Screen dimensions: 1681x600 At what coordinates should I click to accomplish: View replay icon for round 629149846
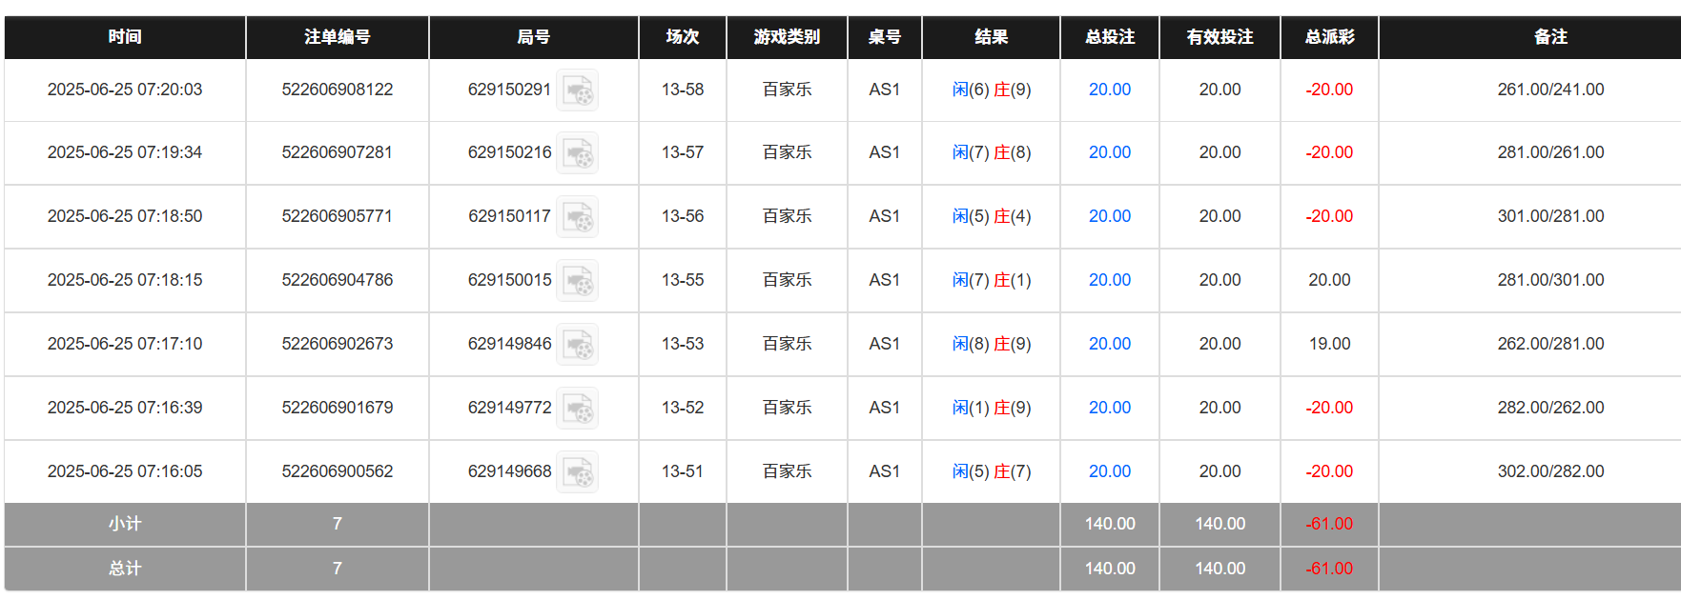(x=577, y=345)
